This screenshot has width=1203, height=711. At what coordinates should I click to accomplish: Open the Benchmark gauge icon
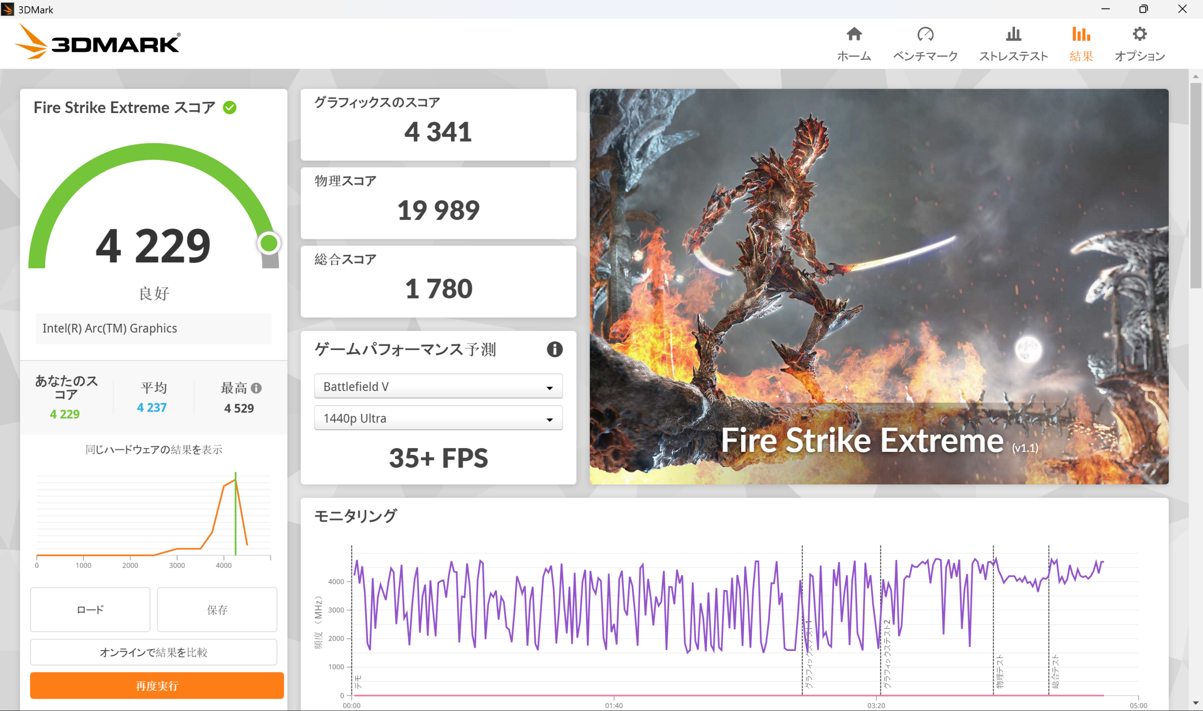pos(925,34)
